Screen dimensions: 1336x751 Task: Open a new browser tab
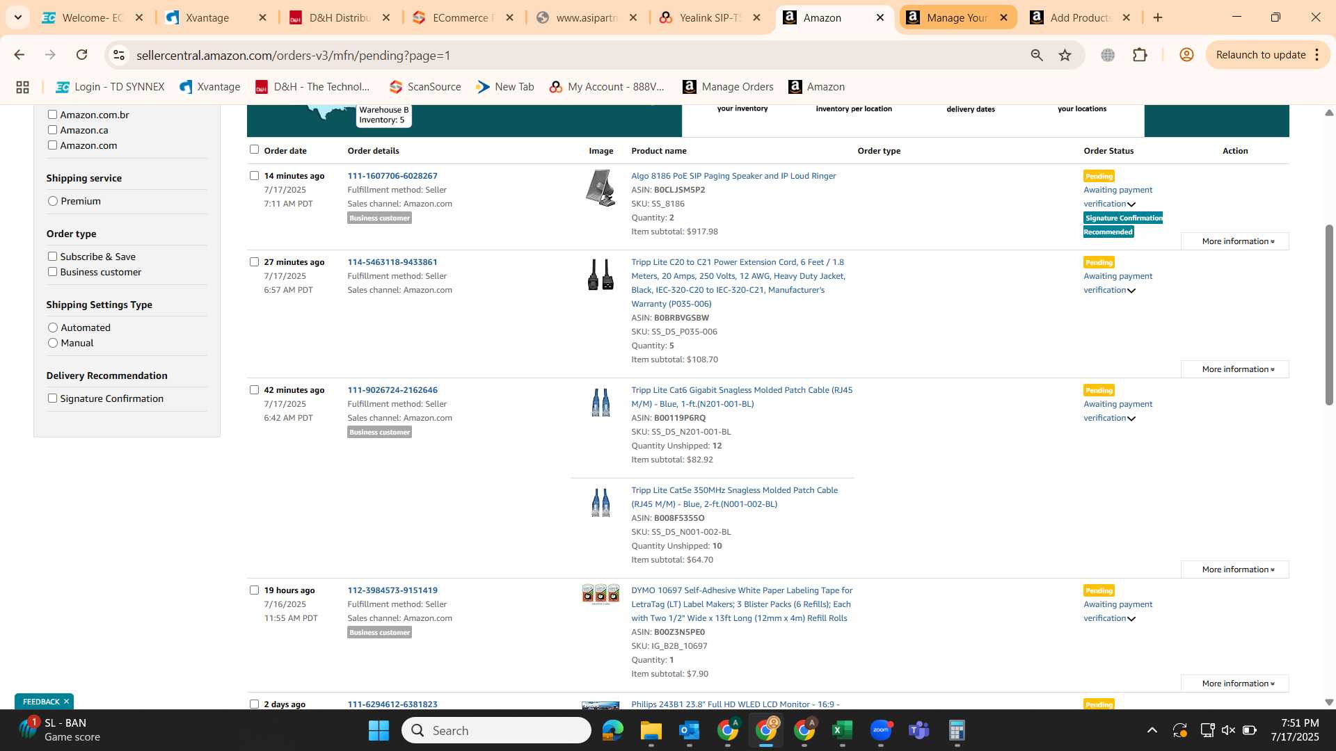click(x=1158, y=17)
